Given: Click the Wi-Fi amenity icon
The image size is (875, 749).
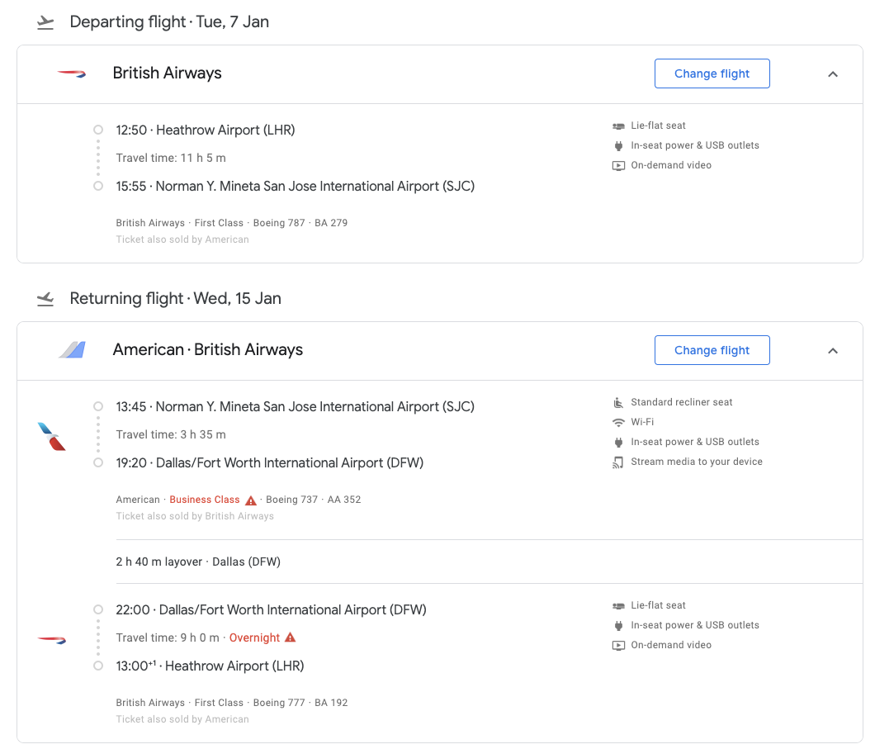Looking at the screenshot, I should coord(618,423).
